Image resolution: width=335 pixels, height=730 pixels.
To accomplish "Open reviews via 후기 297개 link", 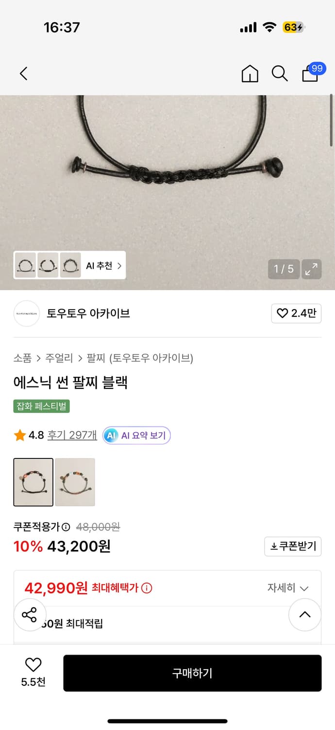I will click(x=71, y=435).
